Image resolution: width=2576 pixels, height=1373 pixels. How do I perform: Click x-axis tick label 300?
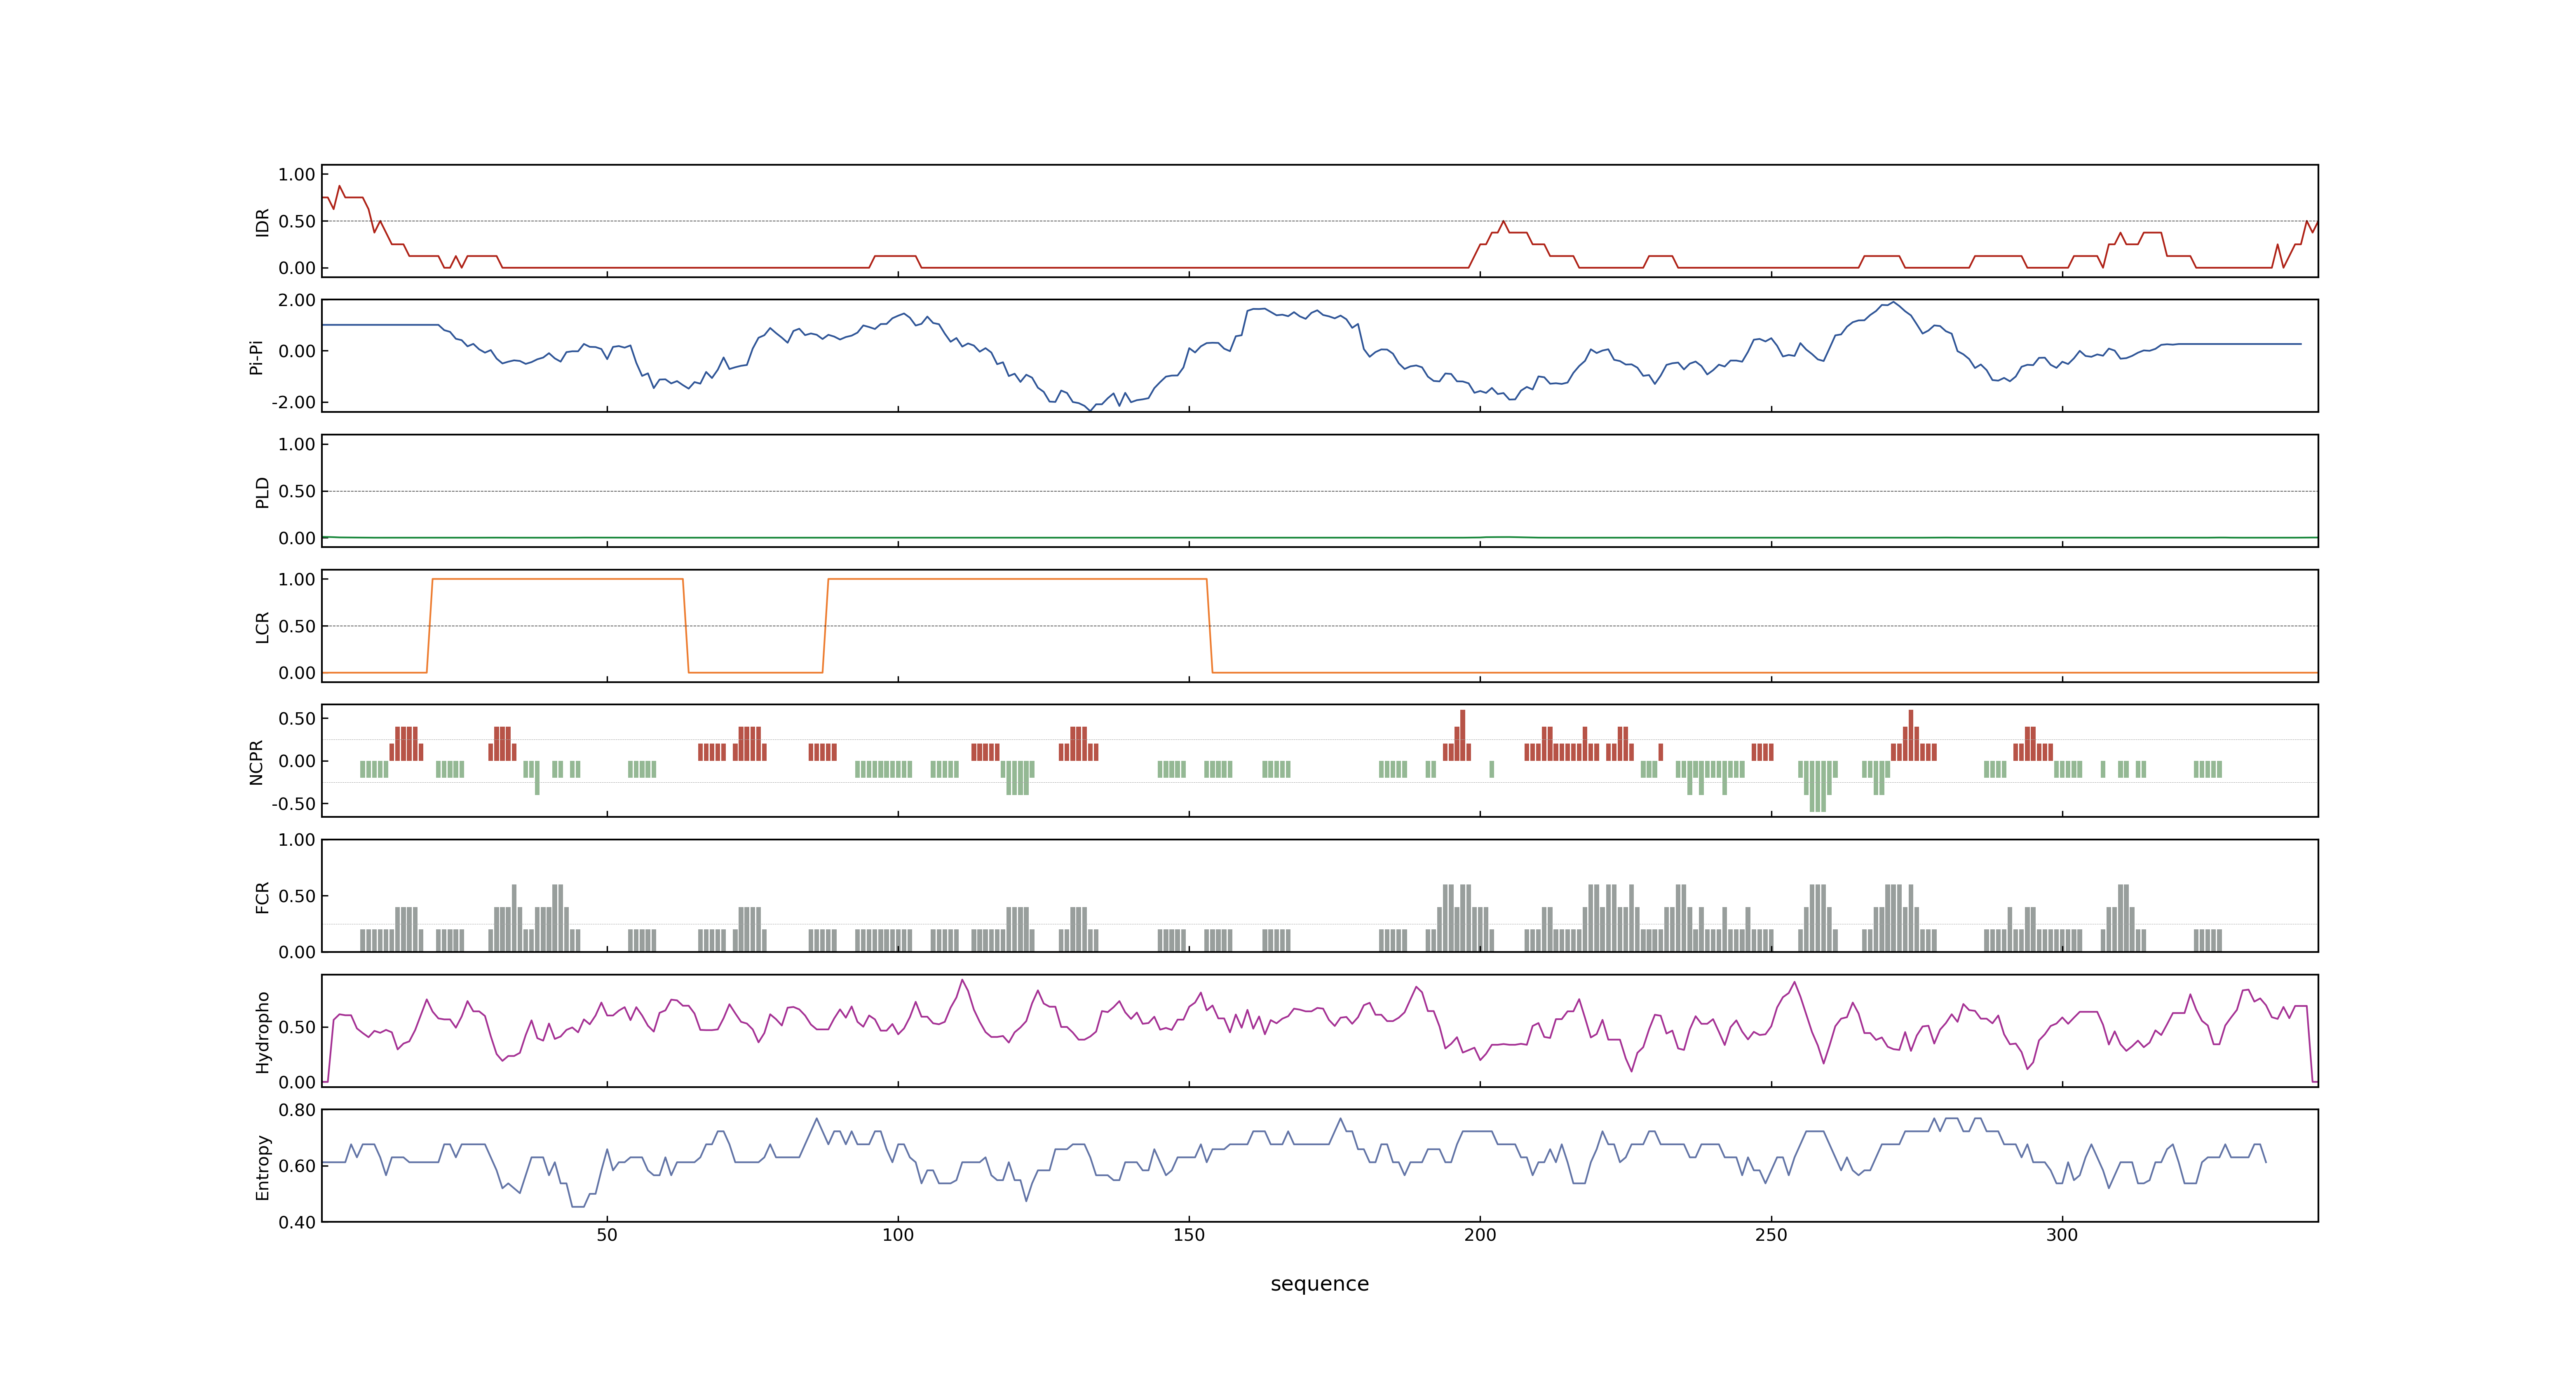(2062, 1234)
